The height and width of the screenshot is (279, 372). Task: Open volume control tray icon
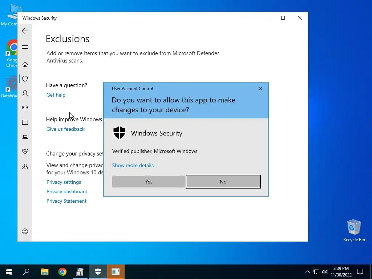tap(325, 272)
